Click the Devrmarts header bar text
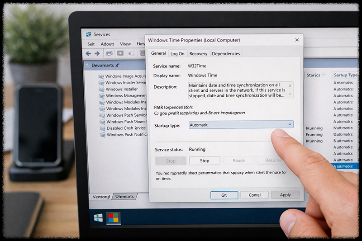362x241 pixels. [105, 66]
